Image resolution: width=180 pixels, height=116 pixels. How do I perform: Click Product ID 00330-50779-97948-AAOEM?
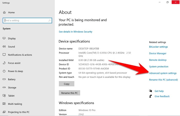coord(94,69)
